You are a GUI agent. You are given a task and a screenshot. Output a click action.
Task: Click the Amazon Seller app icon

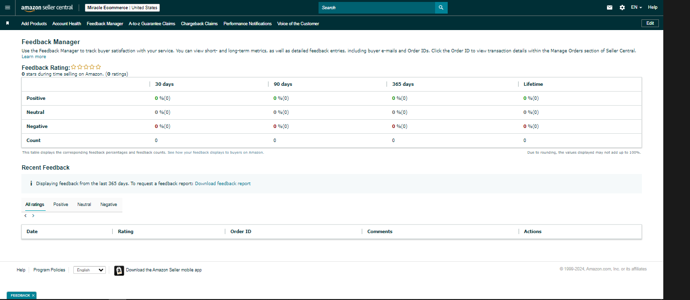click(x=119, y=270)
